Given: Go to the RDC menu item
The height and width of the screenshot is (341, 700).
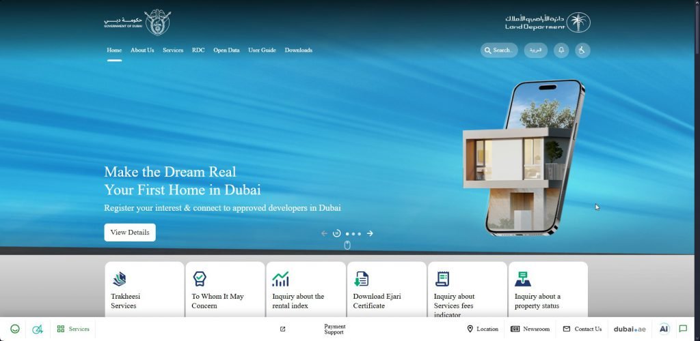Looking at the screenshot, I should (198, 50).
